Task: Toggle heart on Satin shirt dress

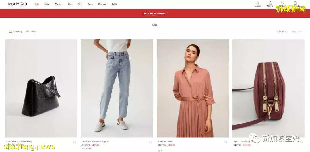Action: pyautogui.click(x=226, y=142)
